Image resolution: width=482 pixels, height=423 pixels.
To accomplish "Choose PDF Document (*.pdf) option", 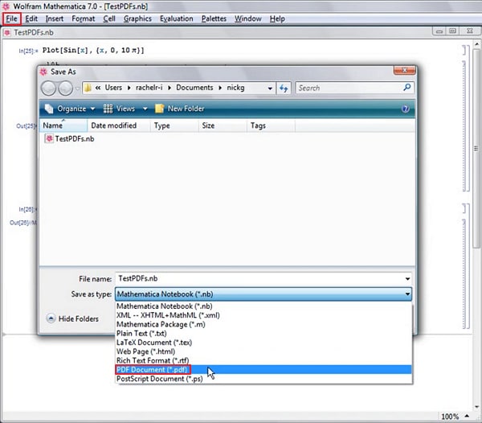I will pyautogui.click(x=263, y=370).
